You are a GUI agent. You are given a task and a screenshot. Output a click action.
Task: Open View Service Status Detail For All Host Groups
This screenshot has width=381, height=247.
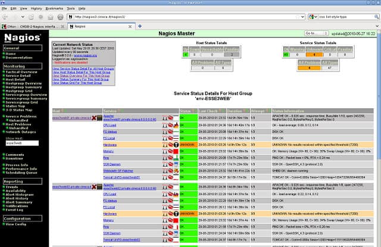[x=83, y=68]
